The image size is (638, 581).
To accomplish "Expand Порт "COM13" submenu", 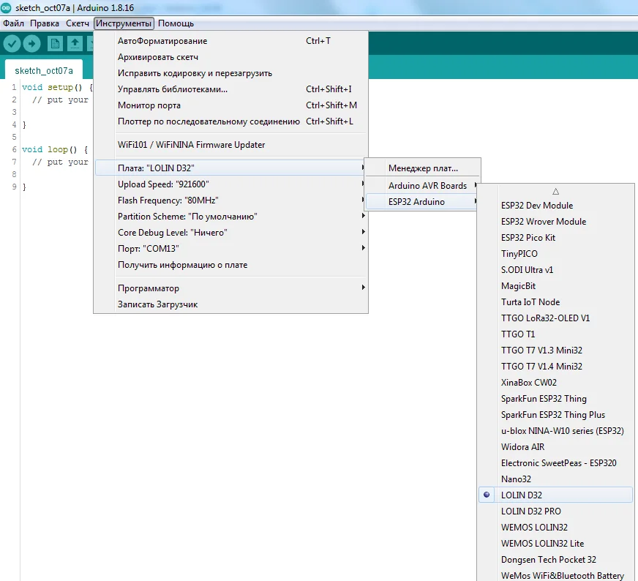I will pyautogui.click(x=230, y=249).
